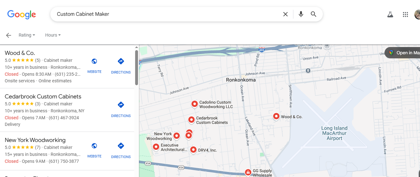Clear the search box text
The height and width of the screenshot is (177, 420).
pos(285,14)
